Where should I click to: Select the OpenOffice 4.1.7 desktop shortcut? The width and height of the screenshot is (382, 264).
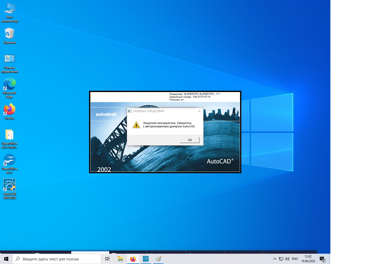[10, 164]
